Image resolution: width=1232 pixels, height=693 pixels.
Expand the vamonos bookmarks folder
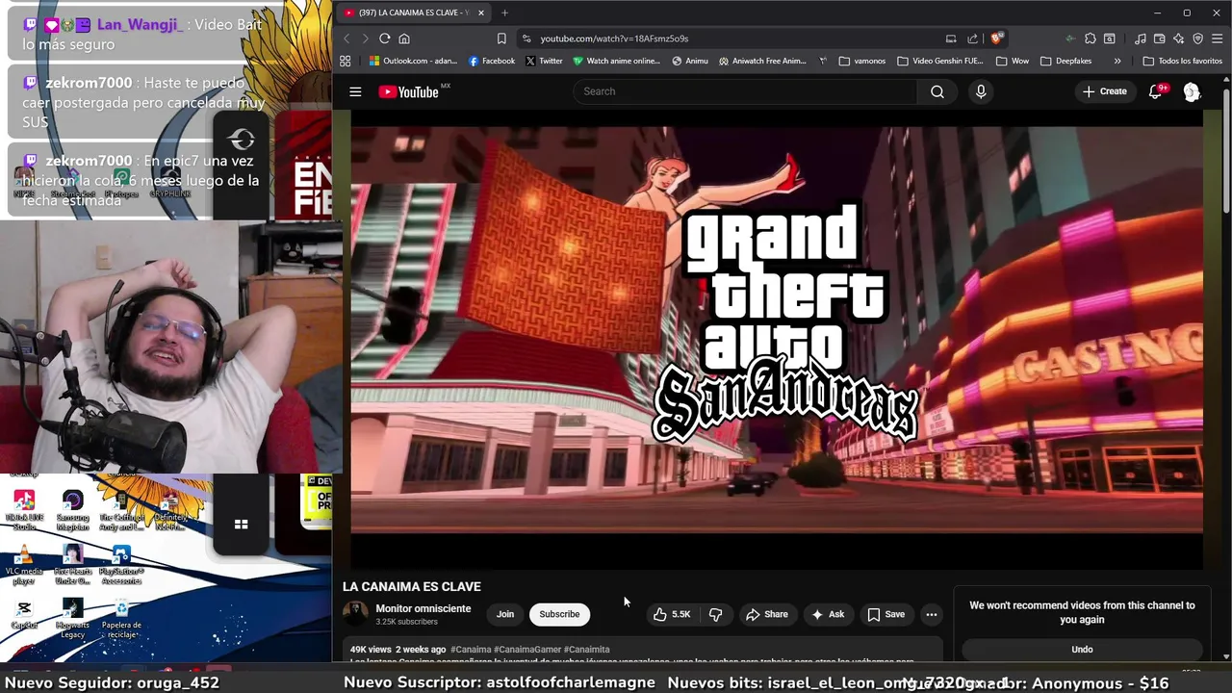click(x=862, y=61)
